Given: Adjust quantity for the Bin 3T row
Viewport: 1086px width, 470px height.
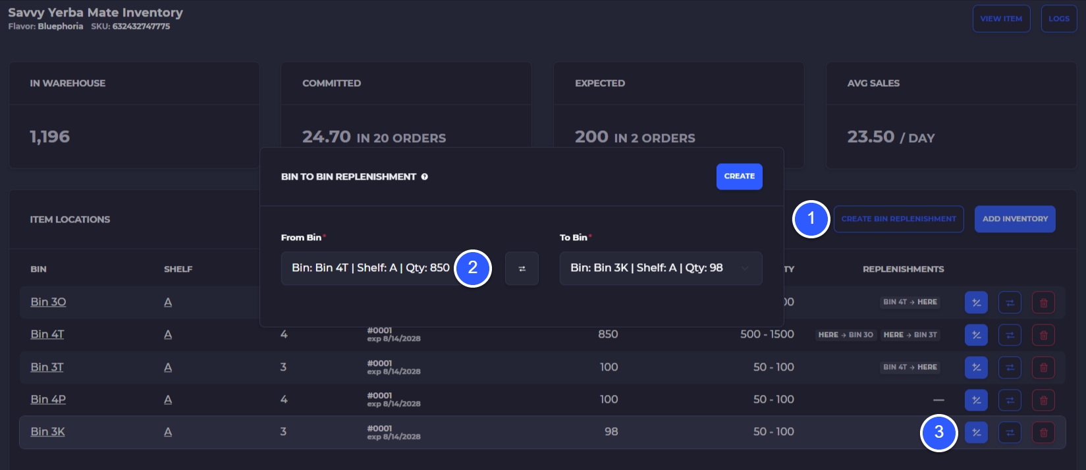Looking at the screenshot, I should pos(976,367).
